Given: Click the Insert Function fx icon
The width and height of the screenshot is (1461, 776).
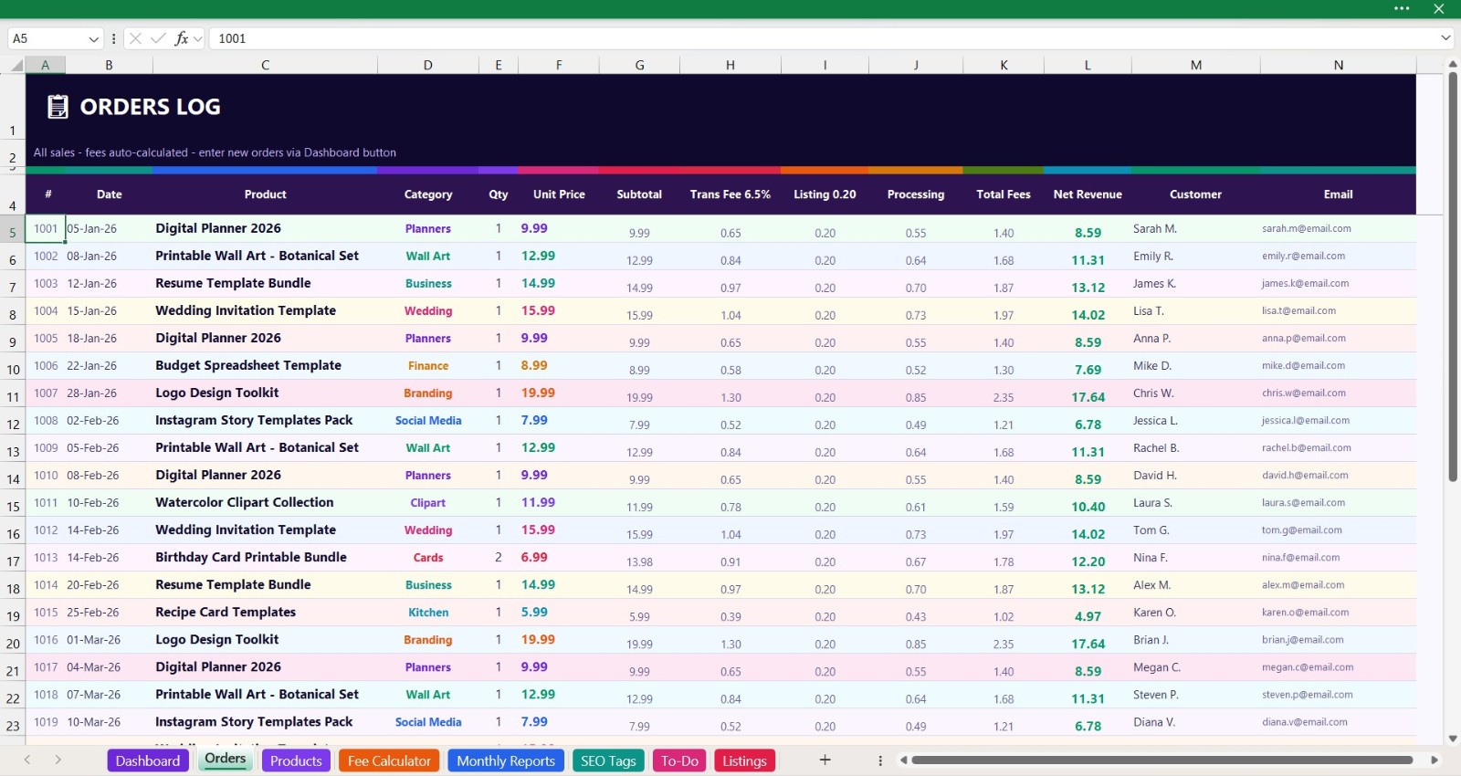Looking at the screenshot, I should coord(181,38).
